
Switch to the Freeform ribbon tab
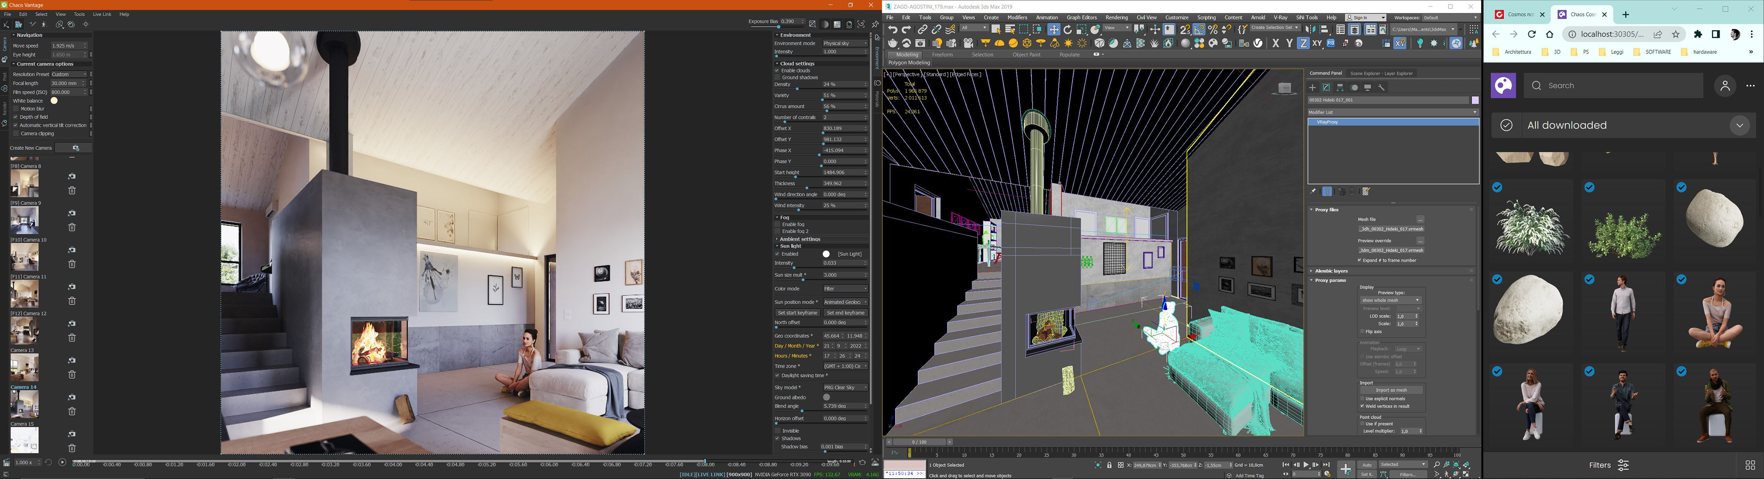pos(942,55)
